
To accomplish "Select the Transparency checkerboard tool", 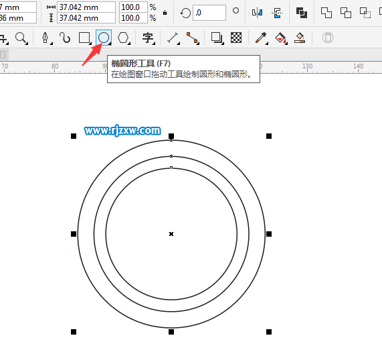I will pyautogui.click(x=236, y=38).
